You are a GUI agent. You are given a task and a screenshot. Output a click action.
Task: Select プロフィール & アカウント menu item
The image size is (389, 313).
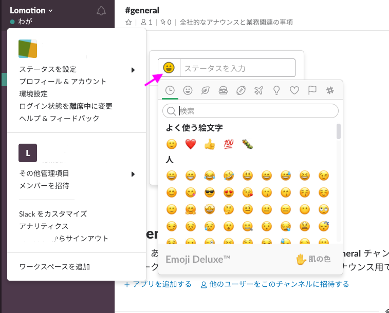[63, 82]
